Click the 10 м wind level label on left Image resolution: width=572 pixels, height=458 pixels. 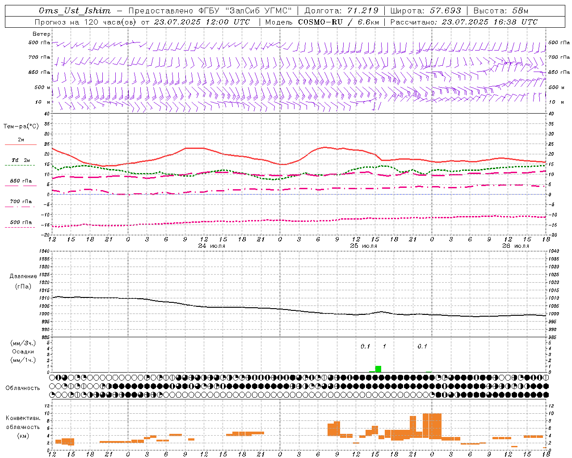point(42,102)
